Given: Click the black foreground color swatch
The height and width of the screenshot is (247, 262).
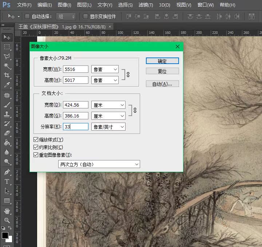Looking at the screenshot, I should click(4, 235).
